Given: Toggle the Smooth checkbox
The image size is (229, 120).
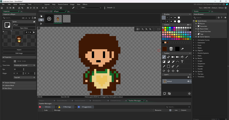Looking at the screenshot, I should click(x=114, y=8).
